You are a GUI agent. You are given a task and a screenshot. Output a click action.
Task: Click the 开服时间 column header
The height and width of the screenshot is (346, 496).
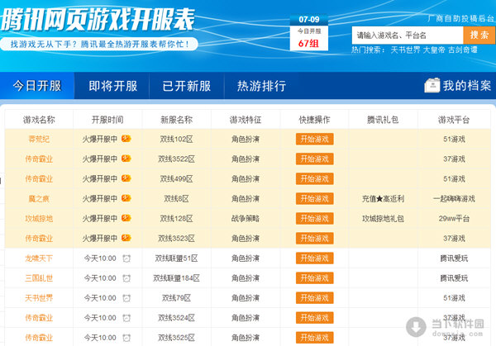tap(107, 120)
